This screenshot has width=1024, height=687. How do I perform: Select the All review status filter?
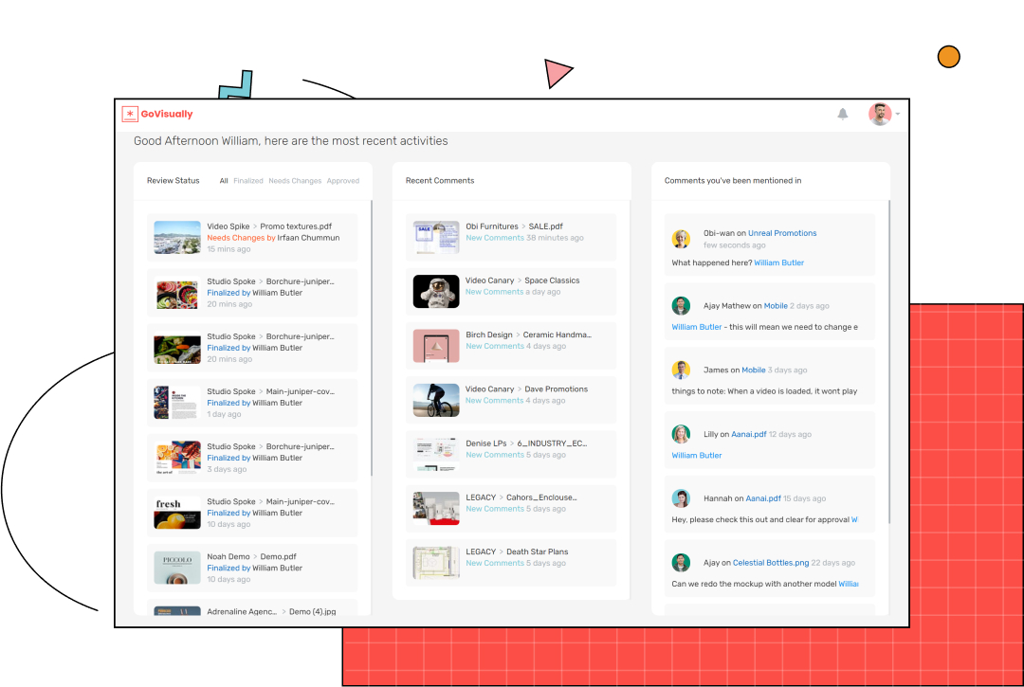pyautogui.click(x=224, y=181)
